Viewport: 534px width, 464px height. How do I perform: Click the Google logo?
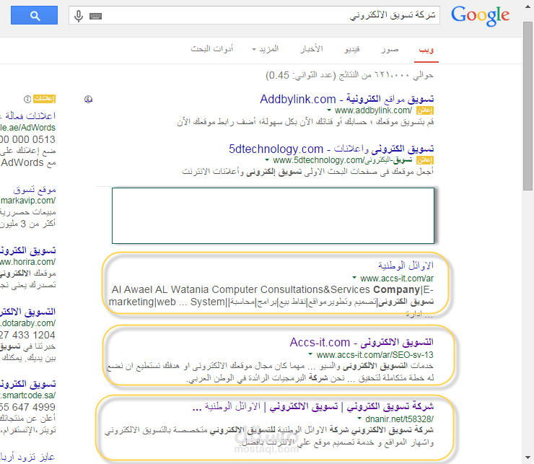[x=480, y=16]
